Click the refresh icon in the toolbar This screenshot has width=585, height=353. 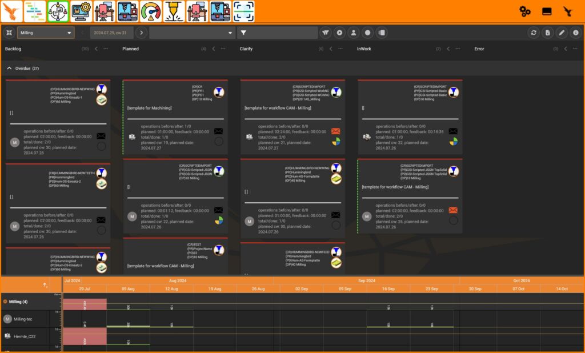[534, 33]
